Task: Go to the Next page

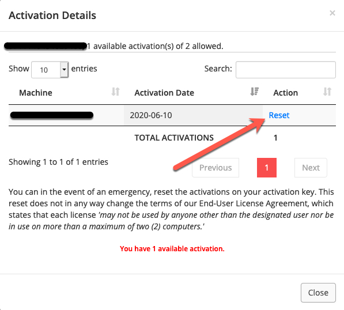Action: [311, 168]
